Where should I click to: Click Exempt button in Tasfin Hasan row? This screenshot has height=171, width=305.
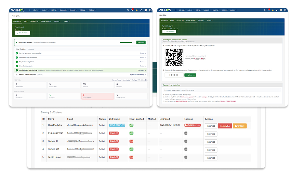pos(211,158)
